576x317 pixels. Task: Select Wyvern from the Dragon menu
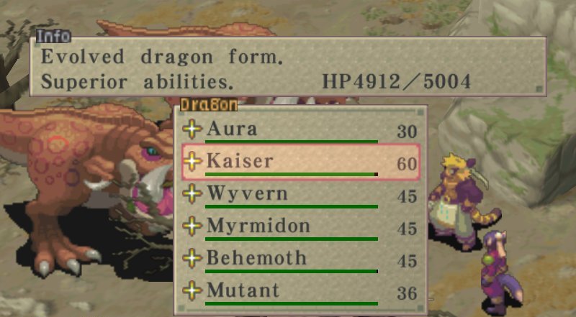pos(300,195)
